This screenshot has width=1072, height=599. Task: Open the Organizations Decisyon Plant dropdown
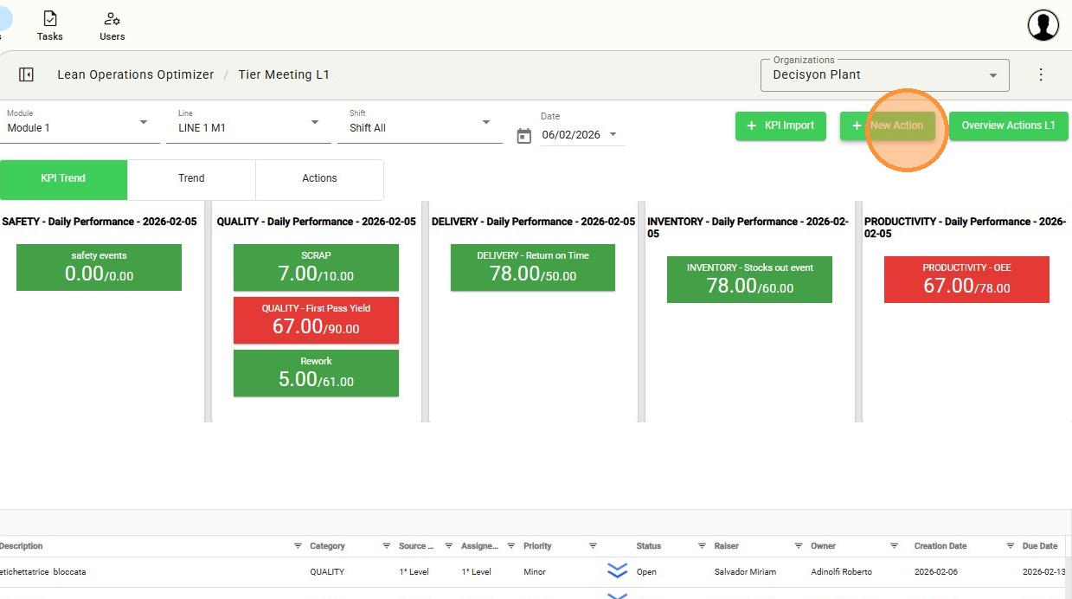click(884, 75)
